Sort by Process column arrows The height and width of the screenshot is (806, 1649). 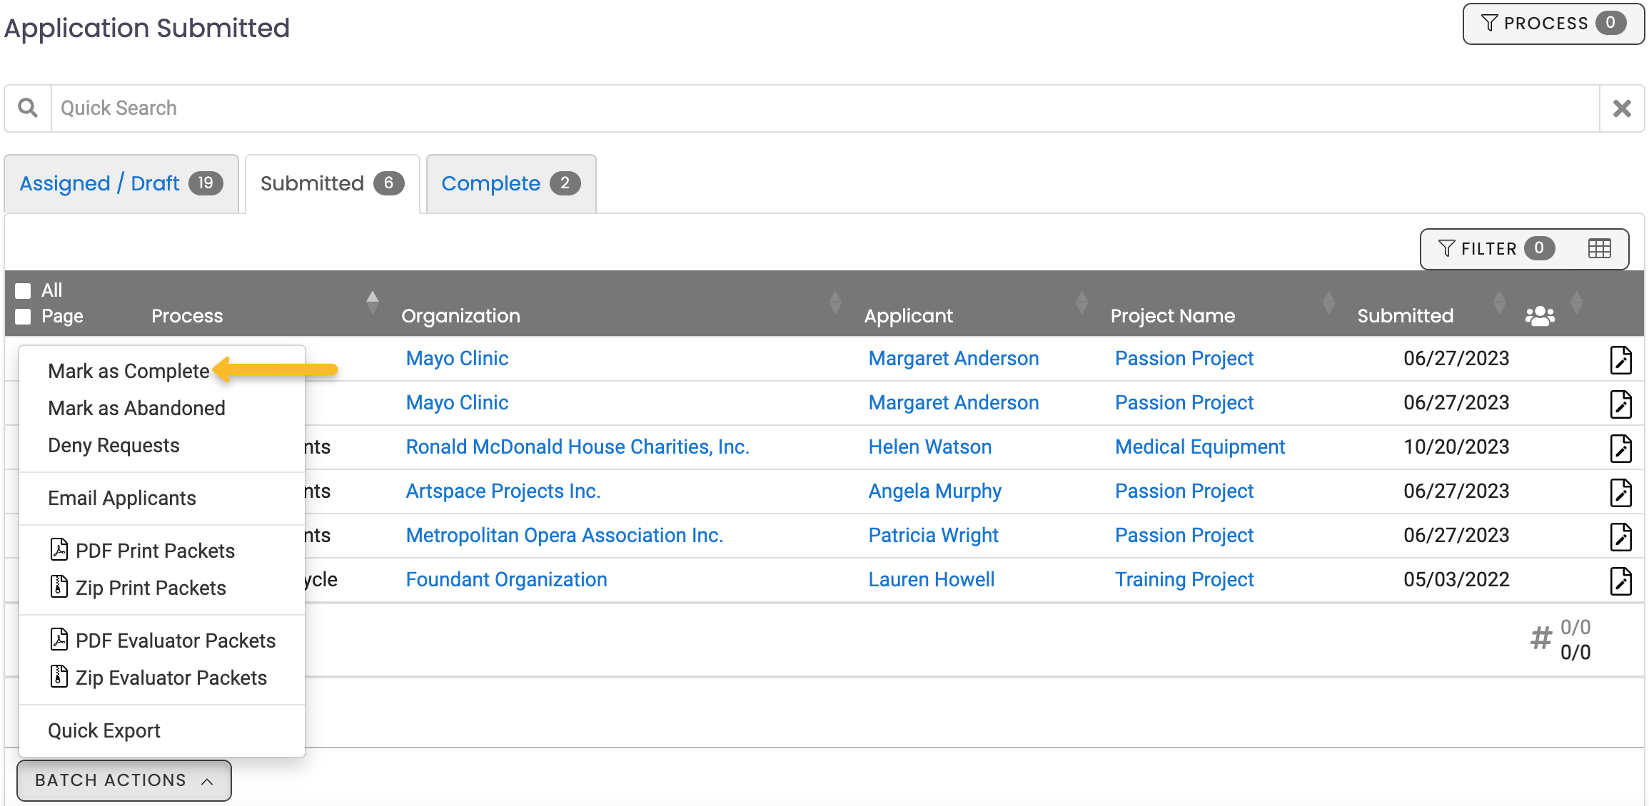pyautogui.click(x=373, y=303)
